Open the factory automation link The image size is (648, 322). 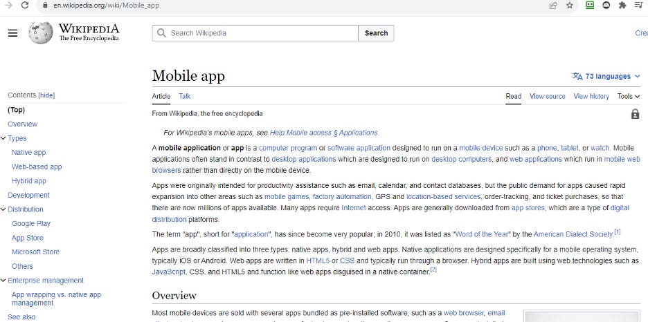(343, 197)
